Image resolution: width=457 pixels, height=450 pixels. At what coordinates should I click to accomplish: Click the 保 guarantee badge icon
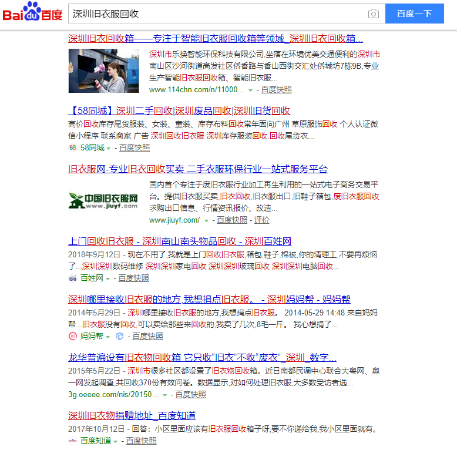point(119,337)
